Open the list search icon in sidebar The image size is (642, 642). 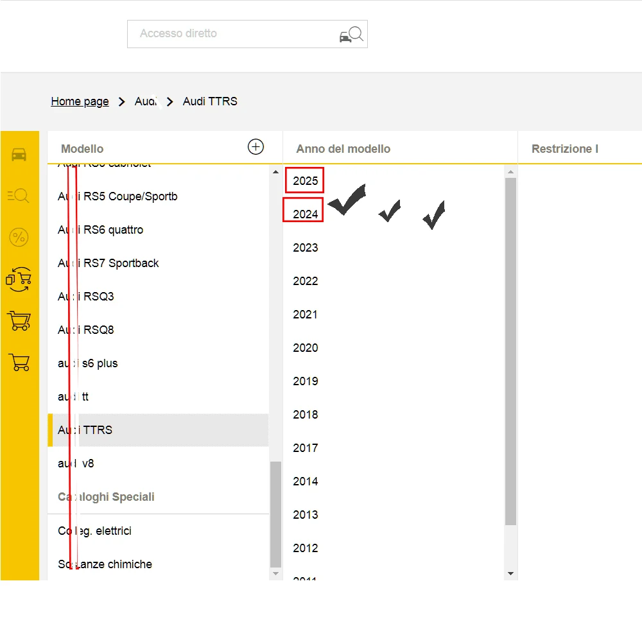19,195
